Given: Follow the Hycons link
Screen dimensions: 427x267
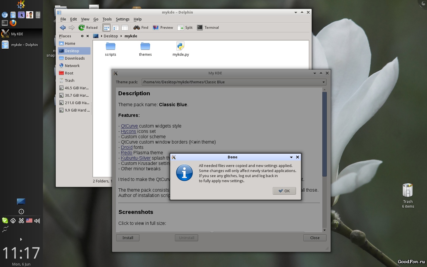Looking at the screenshot, I should click(x=128, y=131).
